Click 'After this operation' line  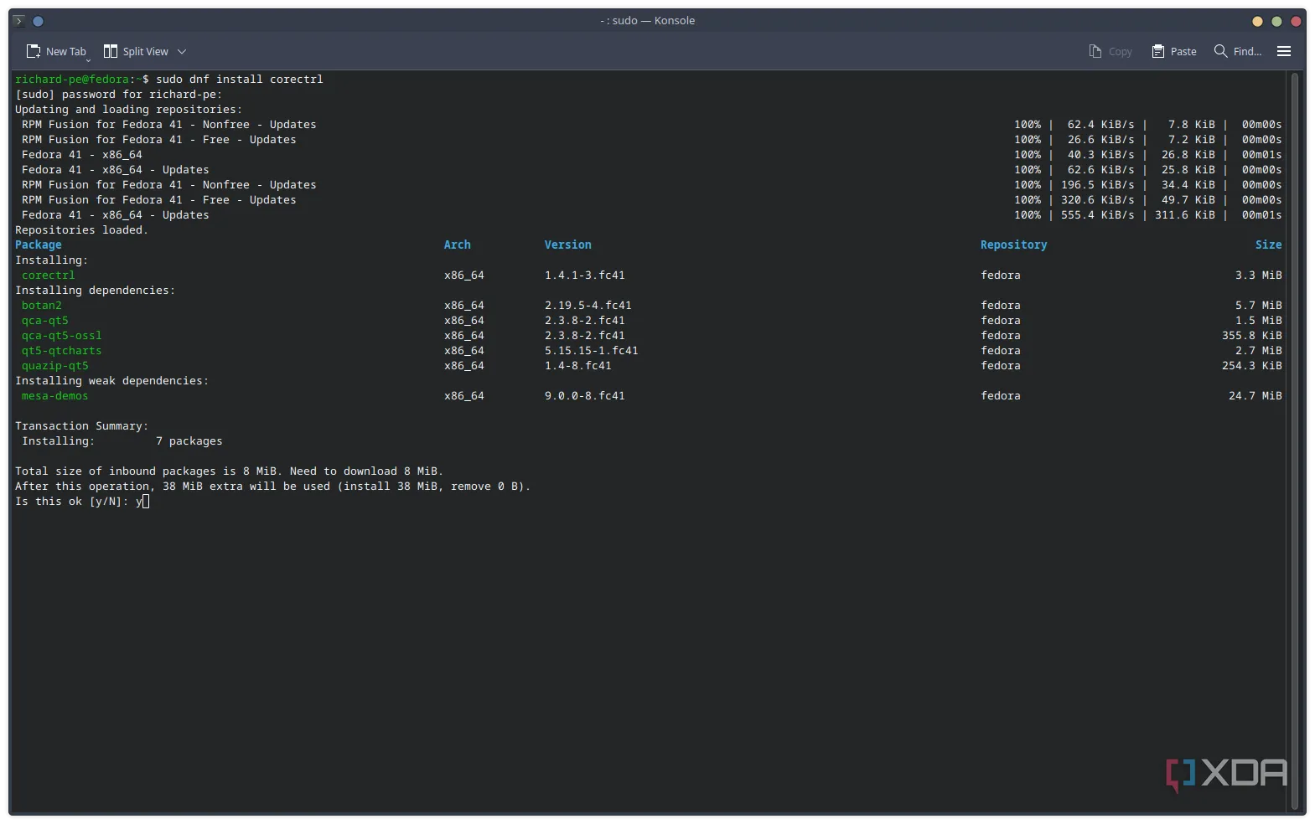(x=272, y=487)
